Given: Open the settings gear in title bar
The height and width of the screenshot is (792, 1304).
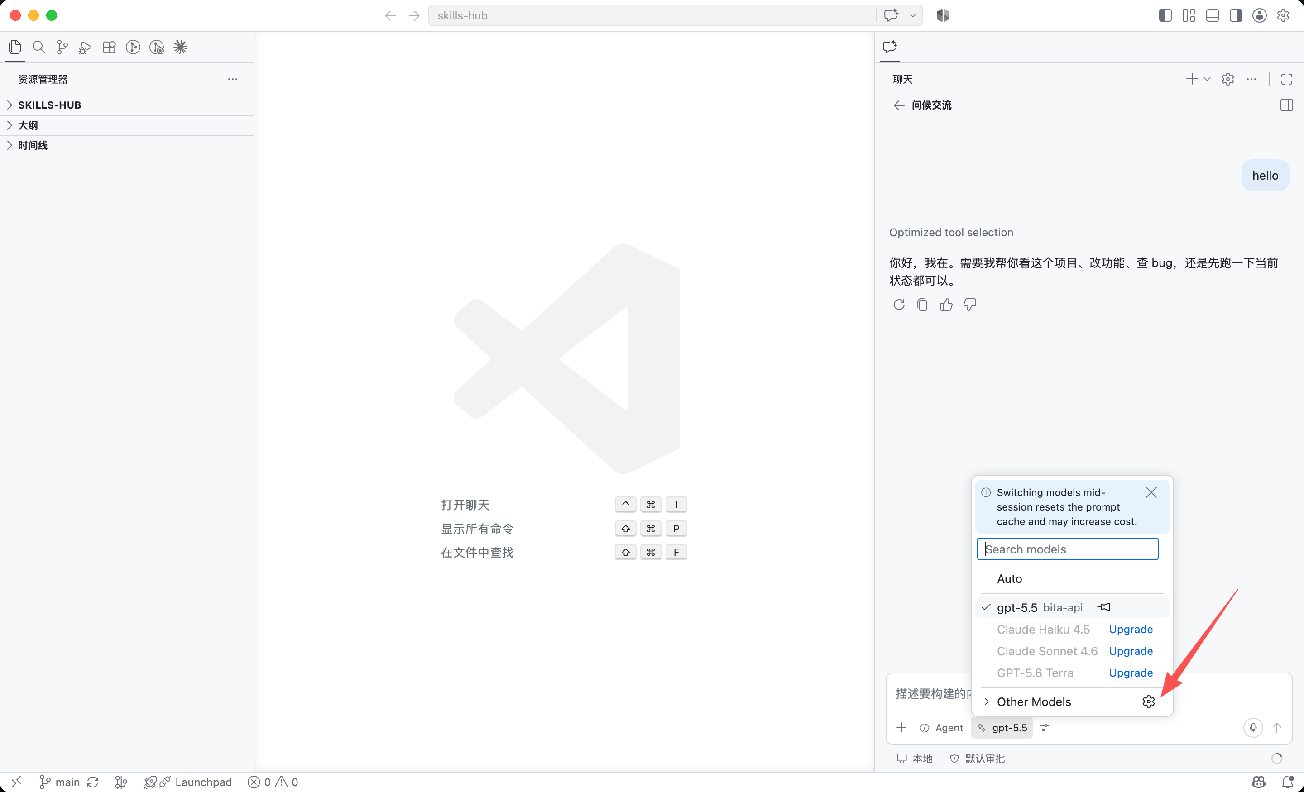Looking at the screenshot, I should [x=1283, y=15].
